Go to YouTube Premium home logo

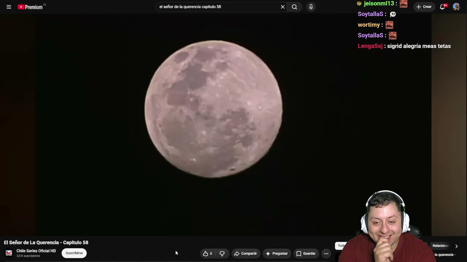click(x=31, y=7)
